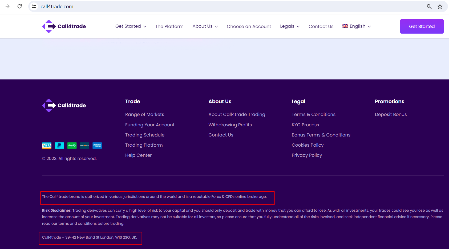Open the site information icon in address bar
449x249 pixels.
click(x=34, y=6)
